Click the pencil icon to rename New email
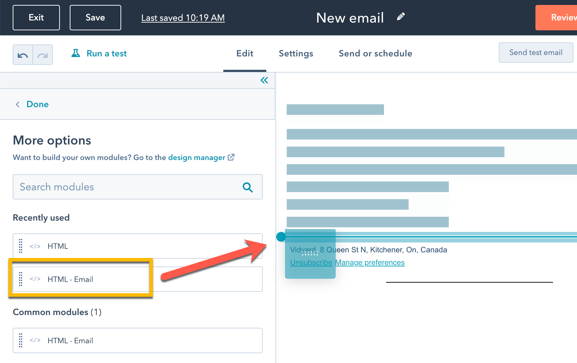 click(x=401, y=16)
